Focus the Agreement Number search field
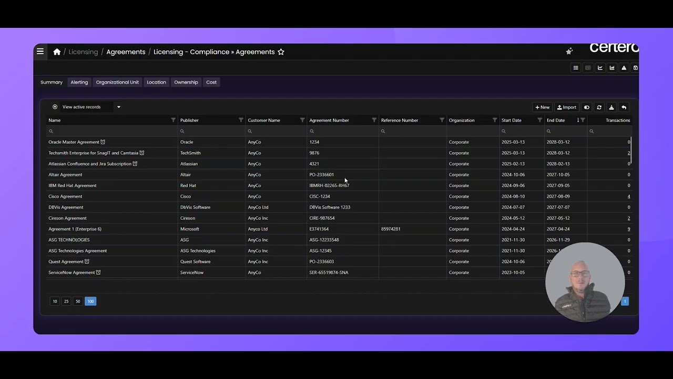This screenshot has height=379, width=673. coord(343,131)
